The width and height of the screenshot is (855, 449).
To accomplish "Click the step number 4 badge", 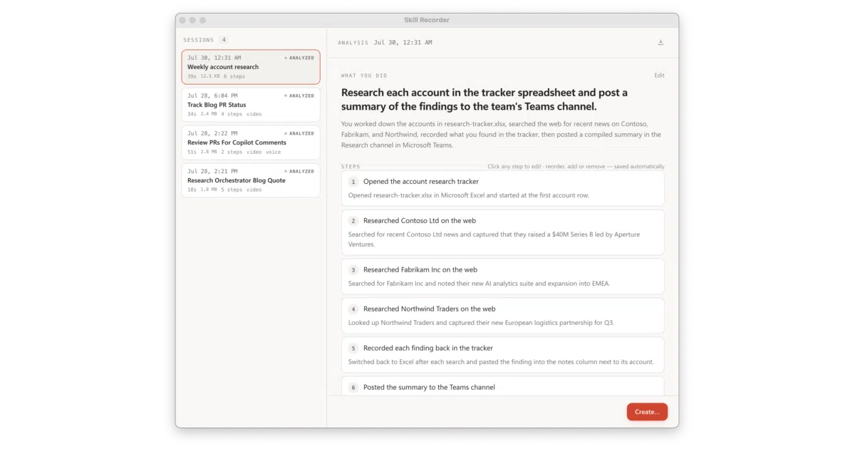I will (353, 309).
